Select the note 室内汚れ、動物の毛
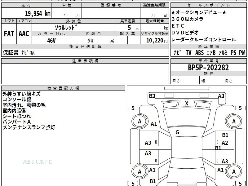248x186 pixels. coord(24,105)
